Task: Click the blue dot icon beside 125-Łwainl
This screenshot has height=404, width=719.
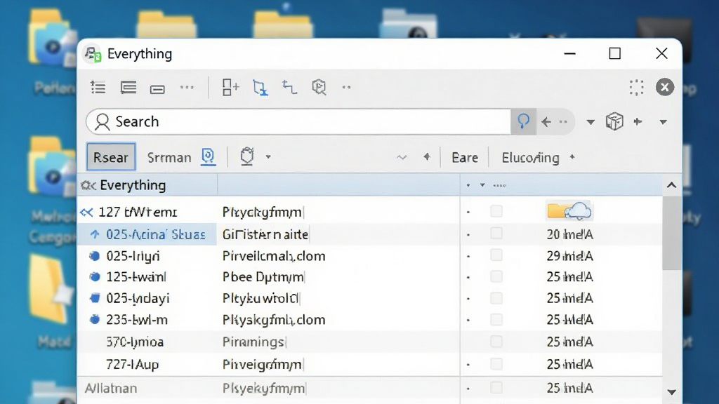Action: [95, 276]
